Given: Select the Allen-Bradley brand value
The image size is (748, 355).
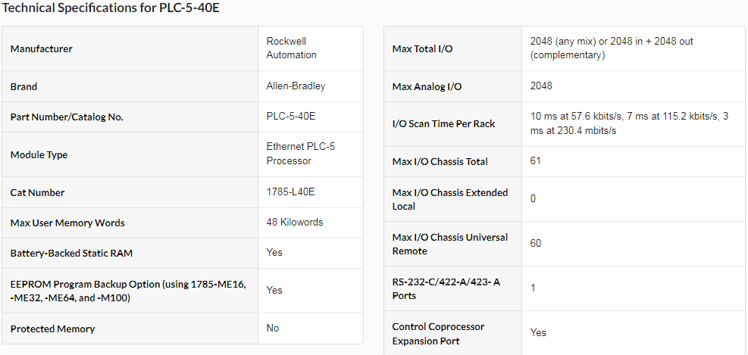Looking at the screenshot, I should 296,86.
